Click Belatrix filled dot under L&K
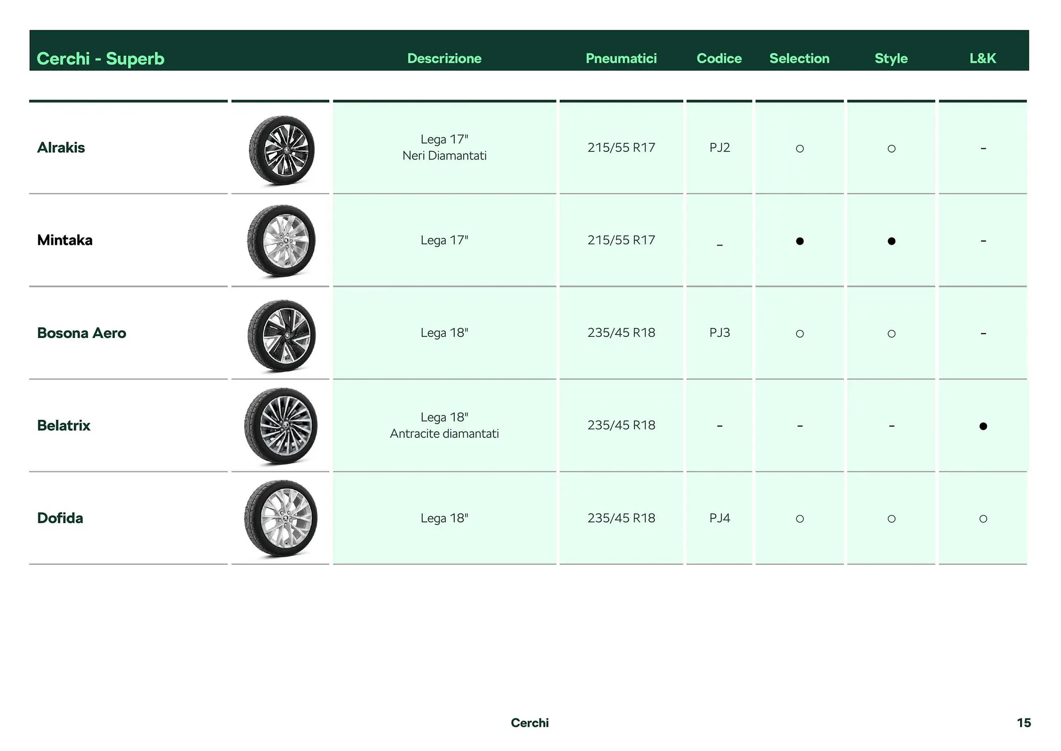The height and width of the screenshot is (751, 1061). (983, 426)
